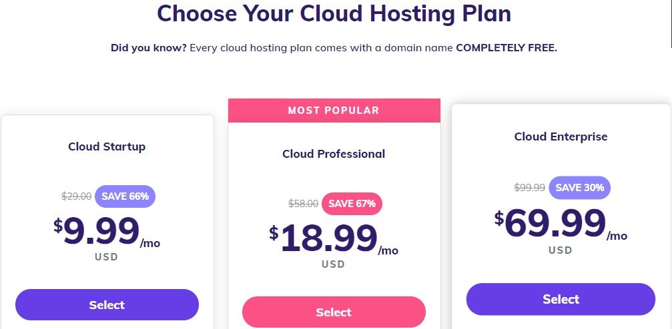Click the COMPLETELY FREE text
Image resolution: width=672 pixels, height=329 pixels.
pos(507,47)
